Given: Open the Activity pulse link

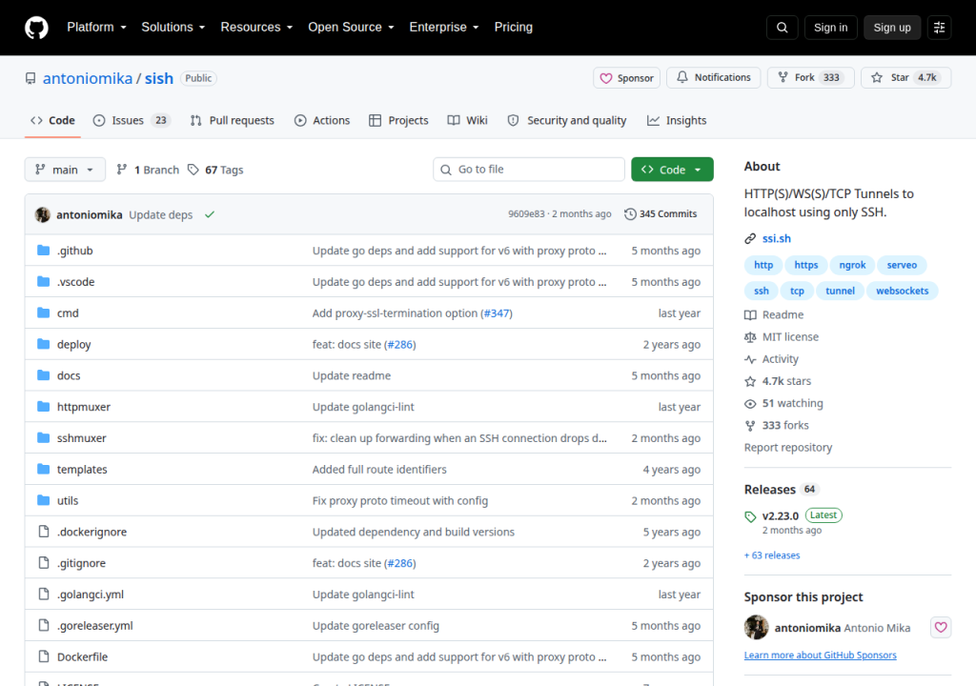Looking at the screenshot, I should [771, 359].
